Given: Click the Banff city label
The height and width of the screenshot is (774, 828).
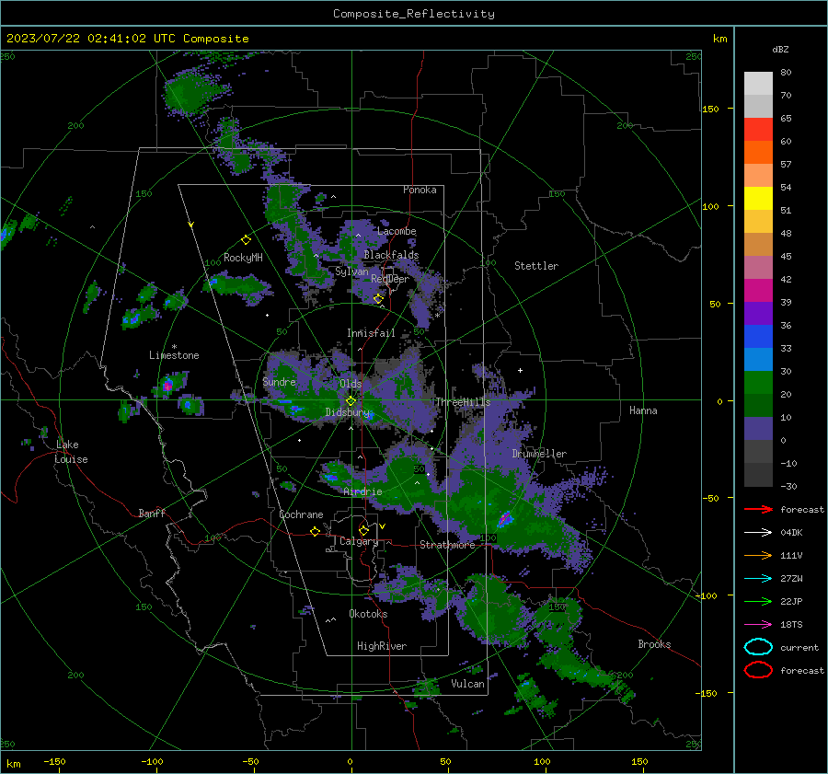Looking at the screenshot, I should [152, 513].
